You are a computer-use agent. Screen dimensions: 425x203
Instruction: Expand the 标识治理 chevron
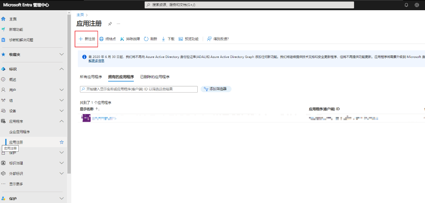[62, 163]
